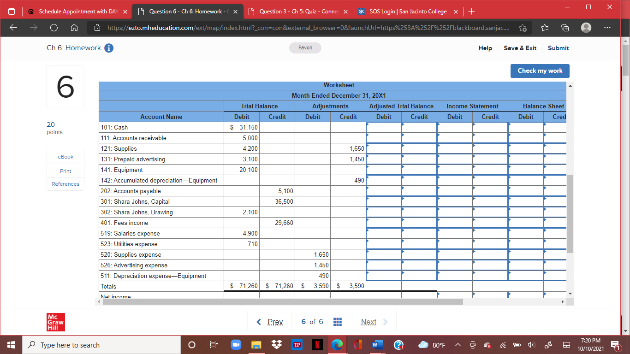Screen dimensions: 630x354
Task: Select Equipment Income Statement debit cell
Action: (x=455, y=170)
